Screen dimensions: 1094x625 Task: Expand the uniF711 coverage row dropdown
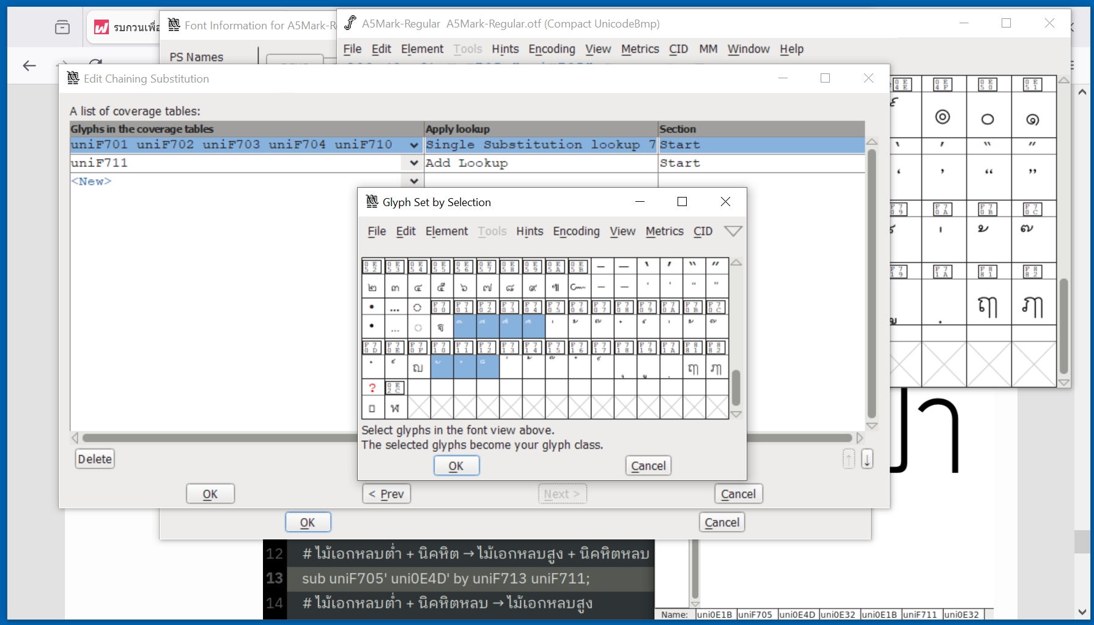pyautogui.click(x=414, y=163)
